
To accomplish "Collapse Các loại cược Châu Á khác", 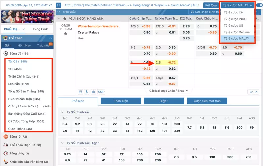I will point(169,91).
